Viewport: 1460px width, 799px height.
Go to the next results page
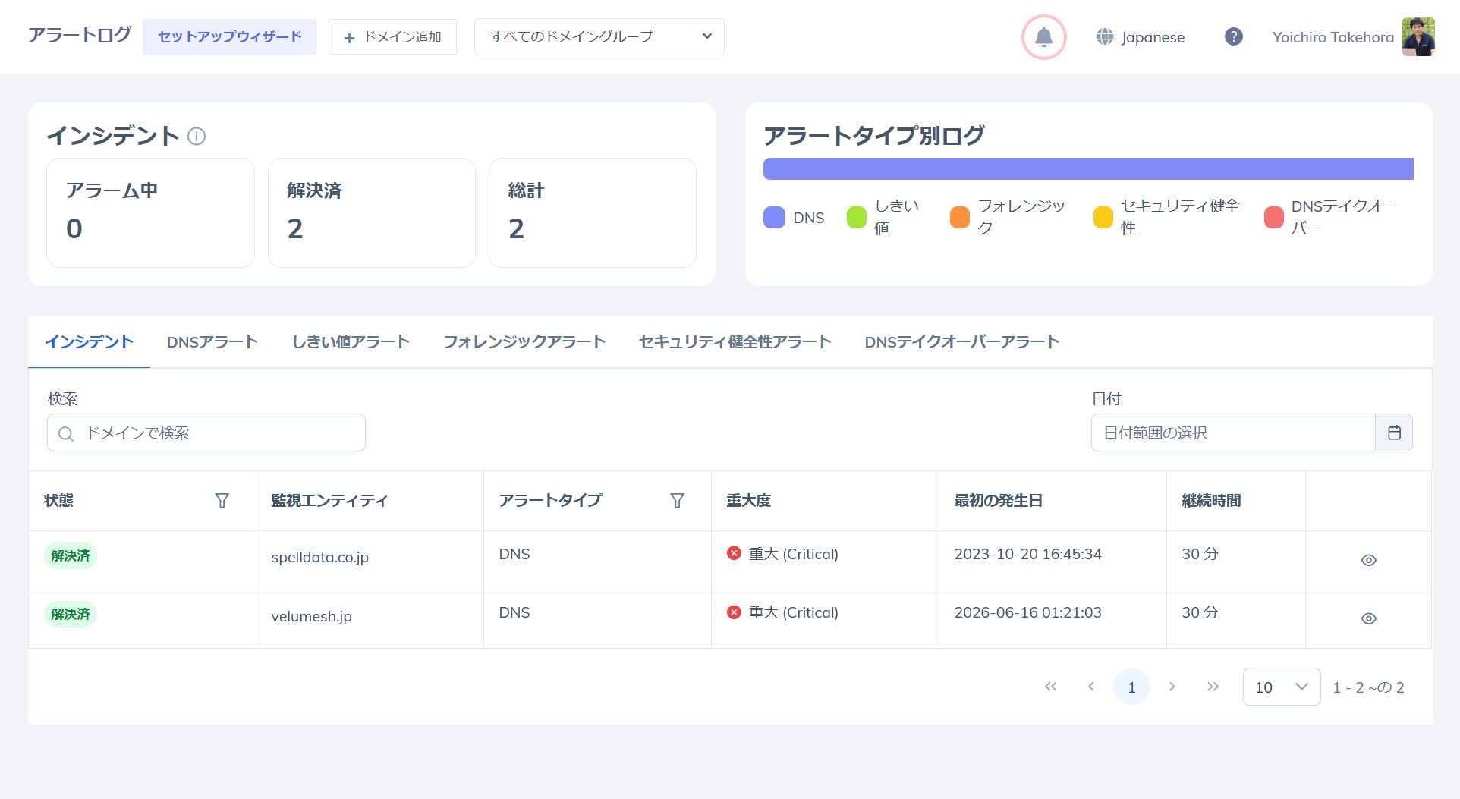point(1172,687)
